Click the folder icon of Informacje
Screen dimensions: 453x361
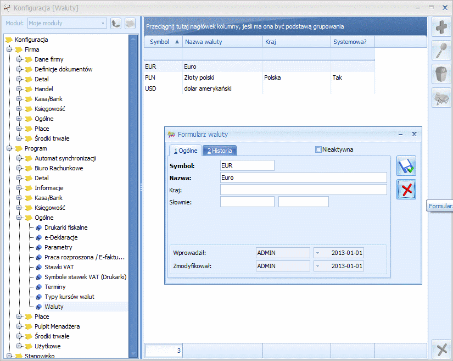coord(29,188)
